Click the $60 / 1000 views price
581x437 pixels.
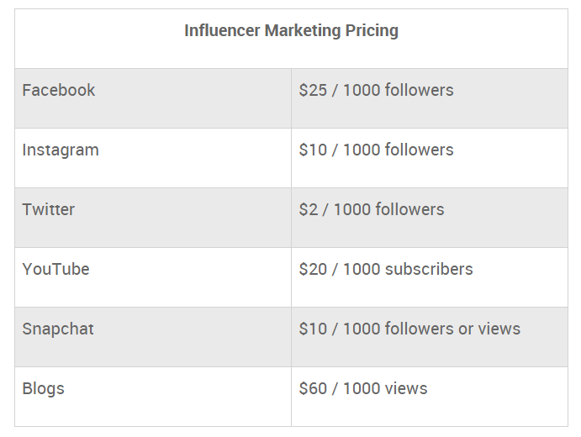[x=363, y=388]
